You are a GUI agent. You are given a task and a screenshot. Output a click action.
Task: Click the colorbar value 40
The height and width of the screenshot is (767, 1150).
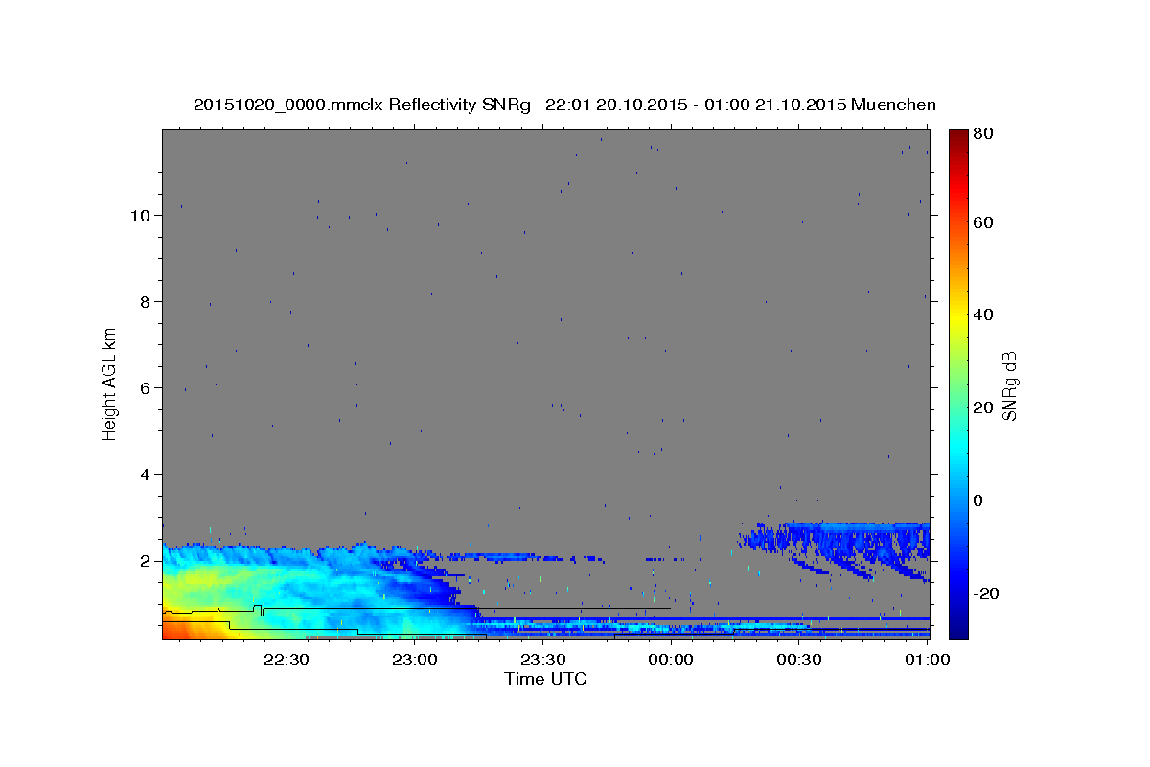coord(983,314)
